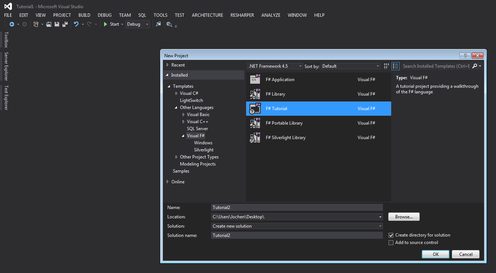Expand the Online section
This screenshot has width=496, height=273.
coord(167,182)
